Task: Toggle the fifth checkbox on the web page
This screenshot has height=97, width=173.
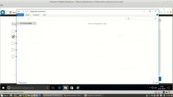Action: coord(13,56)
